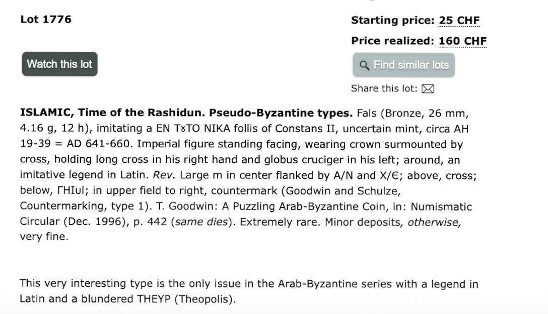Click the Watch this lot button

[60, 64]
